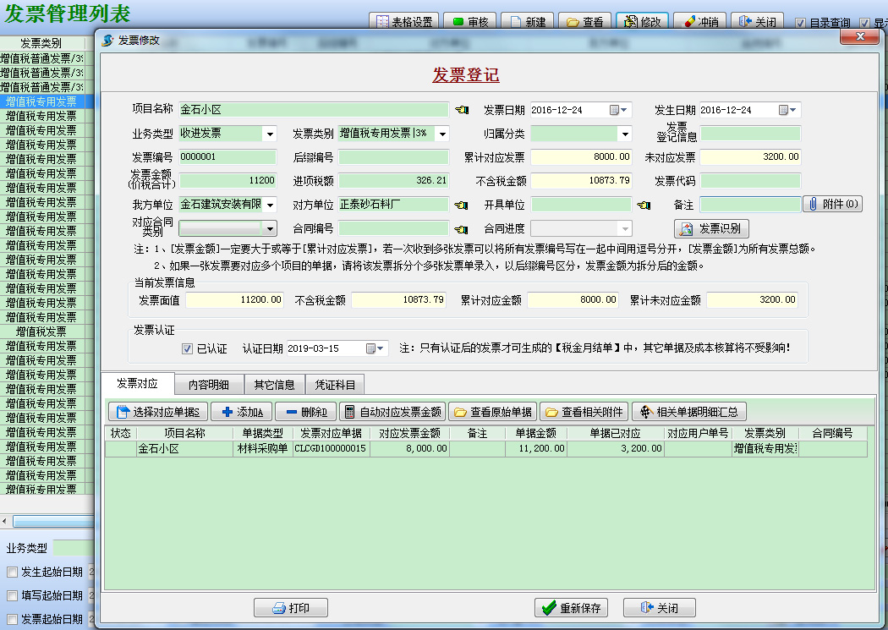Open 查看相关附件 related attachments
The height and width of the screenshot is (630, 888).
coord(584,412)
